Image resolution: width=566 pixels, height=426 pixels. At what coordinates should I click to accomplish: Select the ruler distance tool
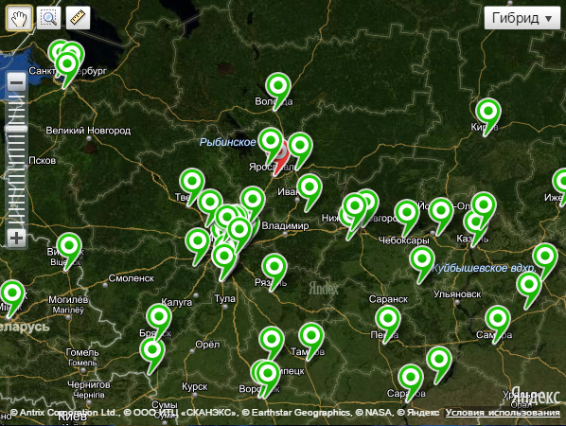click(78, 18)
